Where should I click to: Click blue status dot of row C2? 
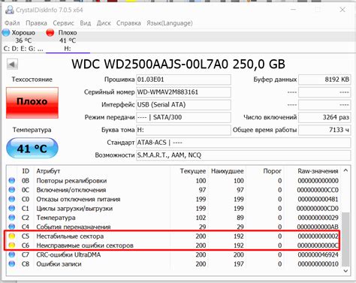click(12, 218)
